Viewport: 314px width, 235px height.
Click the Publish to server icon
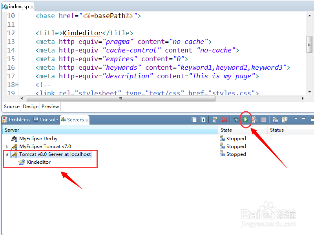coord(285,119)
